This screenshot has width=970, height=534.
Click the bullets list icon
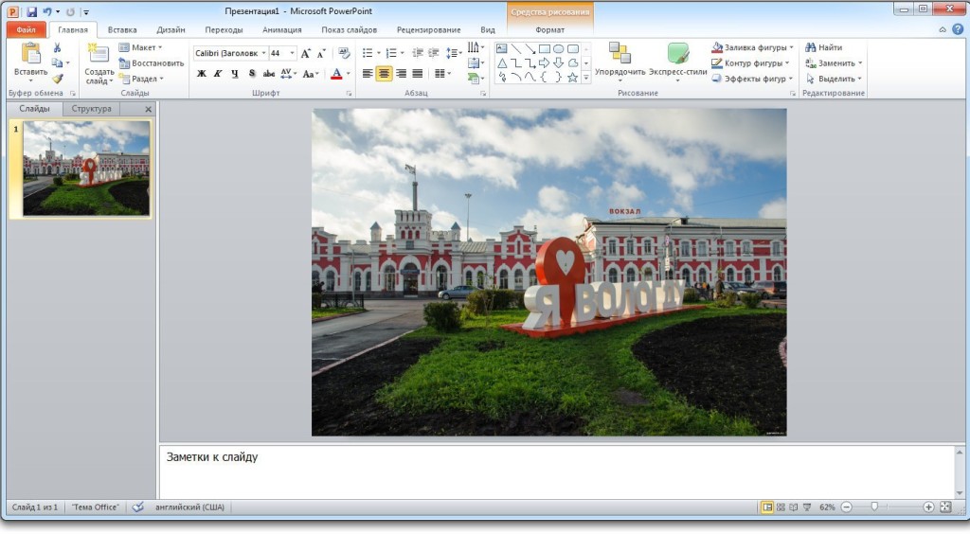[368, 53]
